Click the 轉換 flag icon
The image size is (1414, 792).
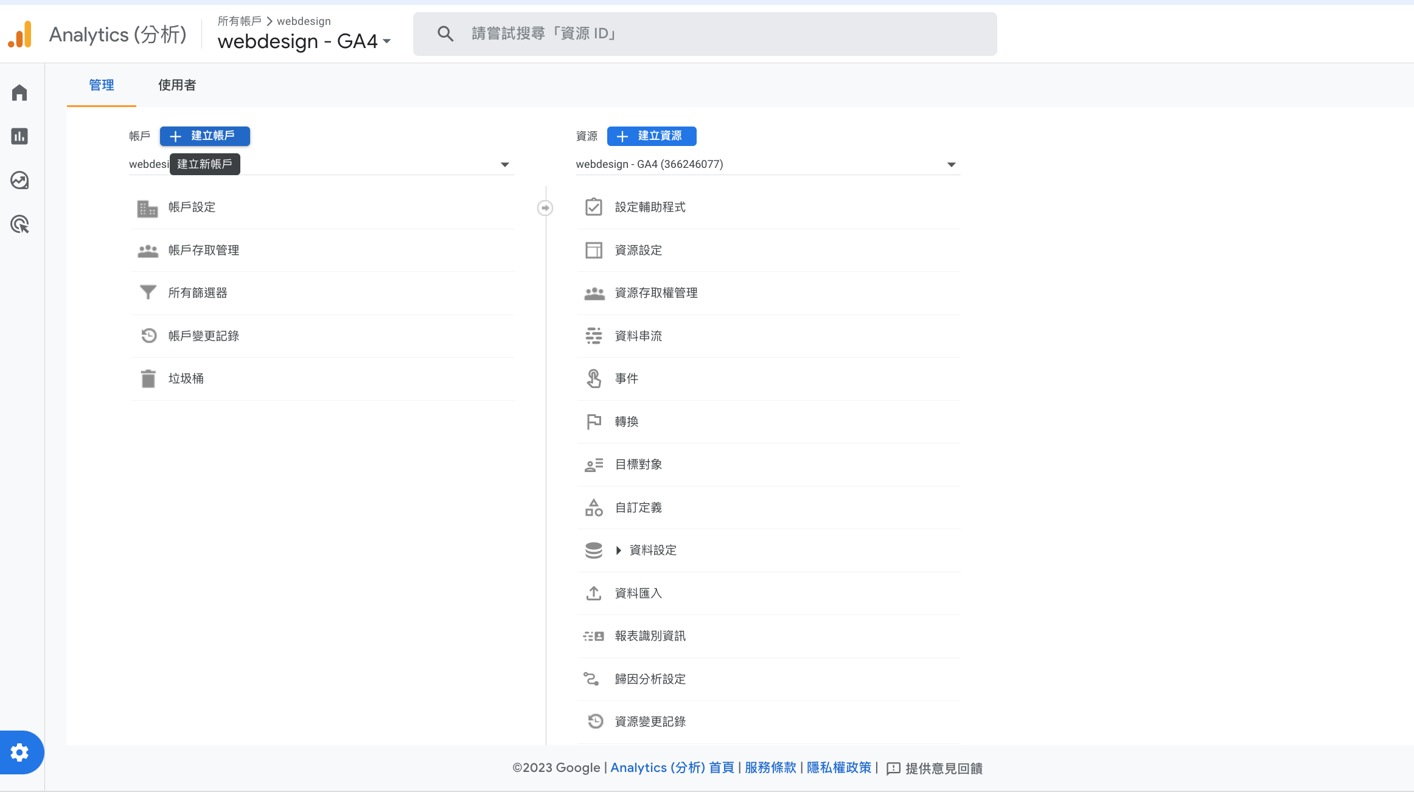pos(594,422)
